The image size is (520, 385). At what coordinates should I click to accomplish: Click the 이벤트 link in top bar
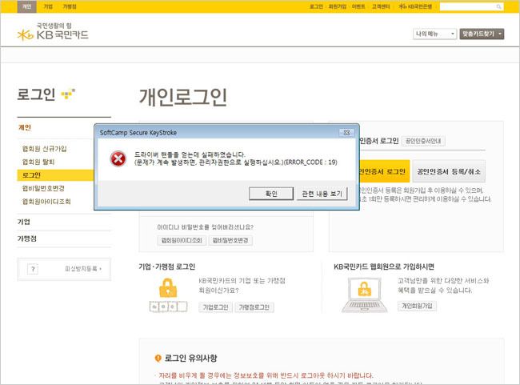(x=358, y=6)
